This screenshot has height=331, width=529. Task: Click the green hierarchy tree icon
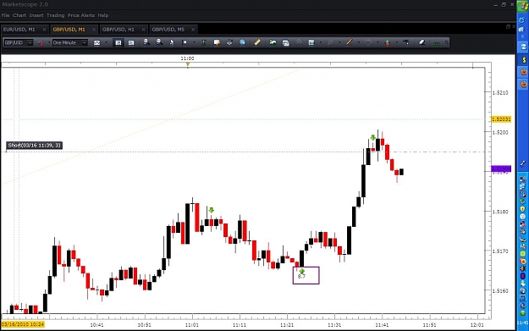point(437,42)
